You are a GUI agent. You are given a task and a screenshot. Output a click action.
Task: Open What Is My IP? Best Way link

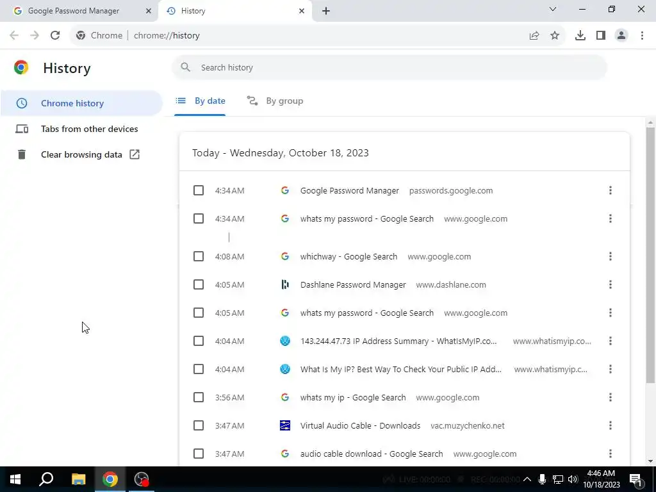point(401,369)
